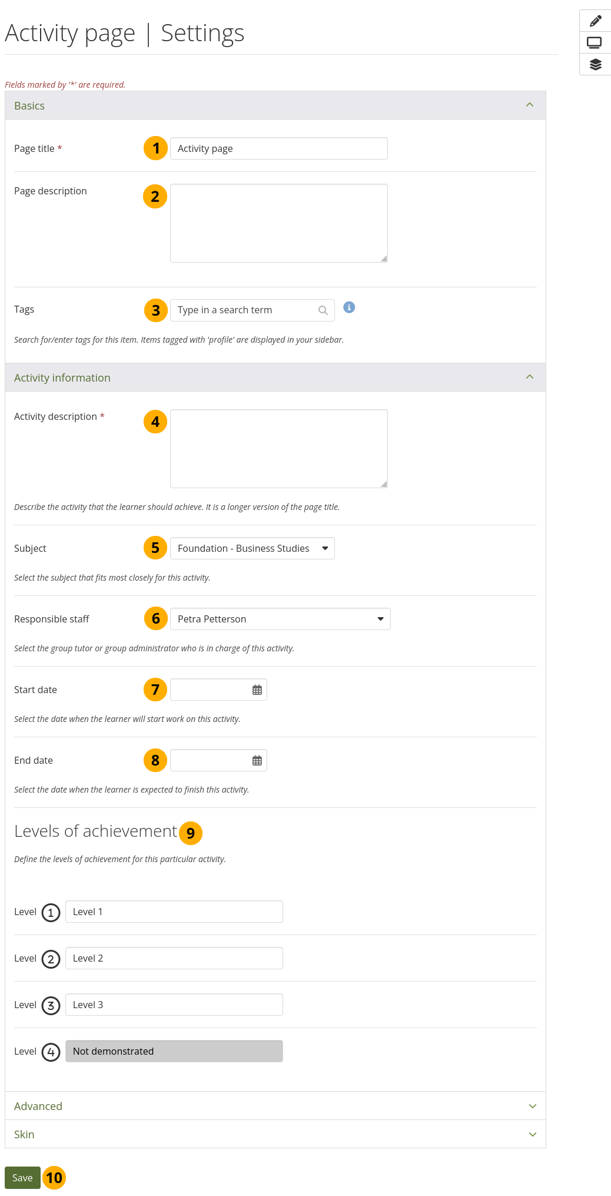Select the Level 3 name field
611x1196 pixels.
tap(174, 1005)
